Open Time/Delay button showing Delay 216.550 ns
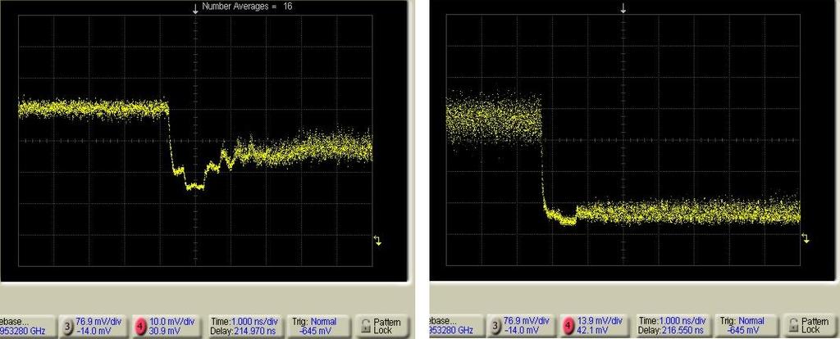 (x=673, y=326)
